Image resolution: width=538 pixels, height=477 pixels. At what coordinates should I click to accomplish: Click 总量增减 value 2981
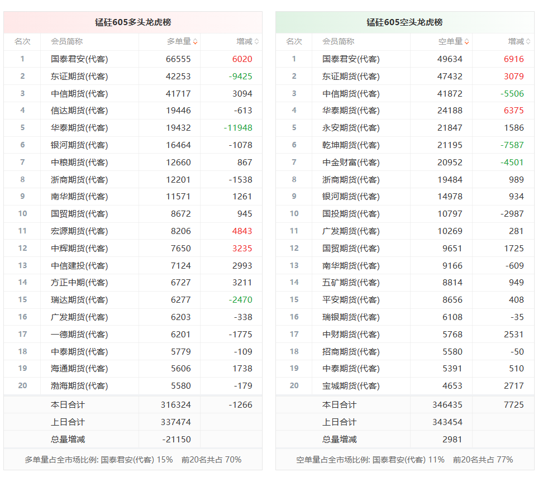[452, 439]
